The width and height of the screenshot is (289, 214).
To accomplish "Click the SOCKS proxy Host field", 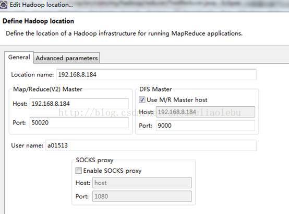I will [142, 183].
